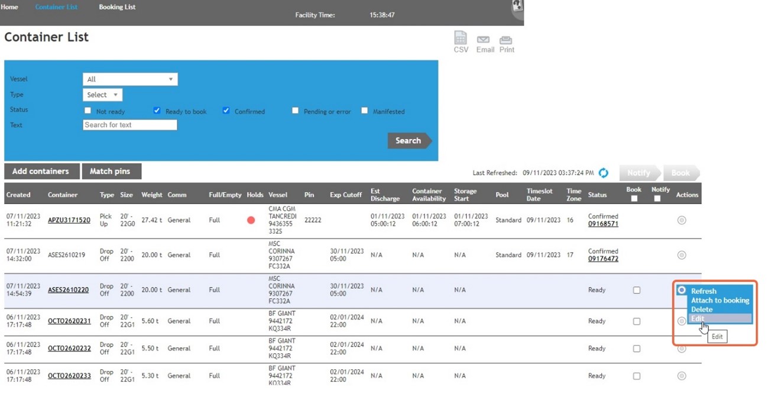Screen dimensions: 778x410
Task: Click the Email icon
Action: (x=484, y=41)
